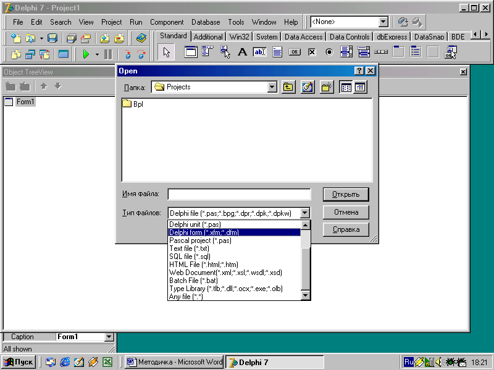Expand the Папка folder dropdown

[x=272, y=87]
